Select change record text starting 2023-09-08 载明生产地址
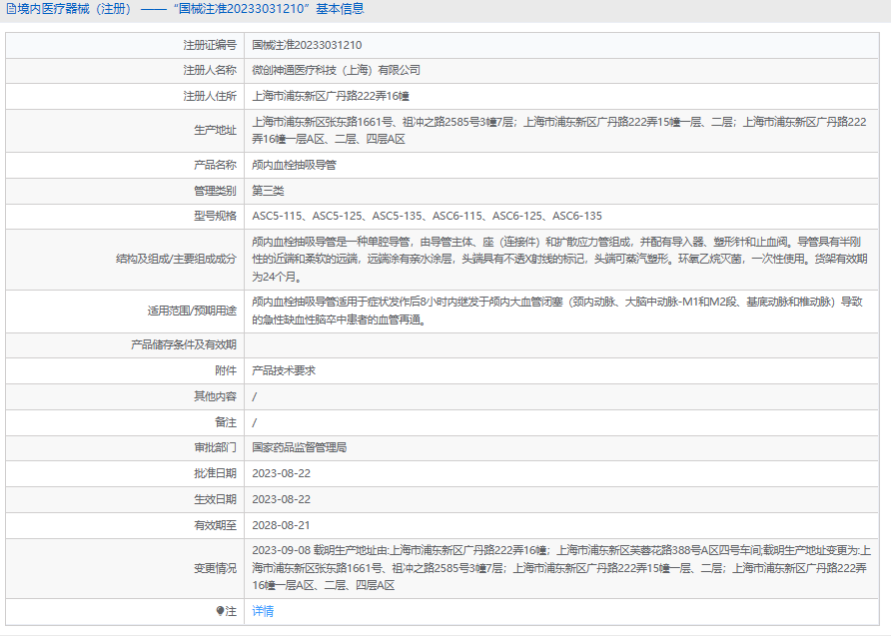891x636 pixels. tap(561, 568)
